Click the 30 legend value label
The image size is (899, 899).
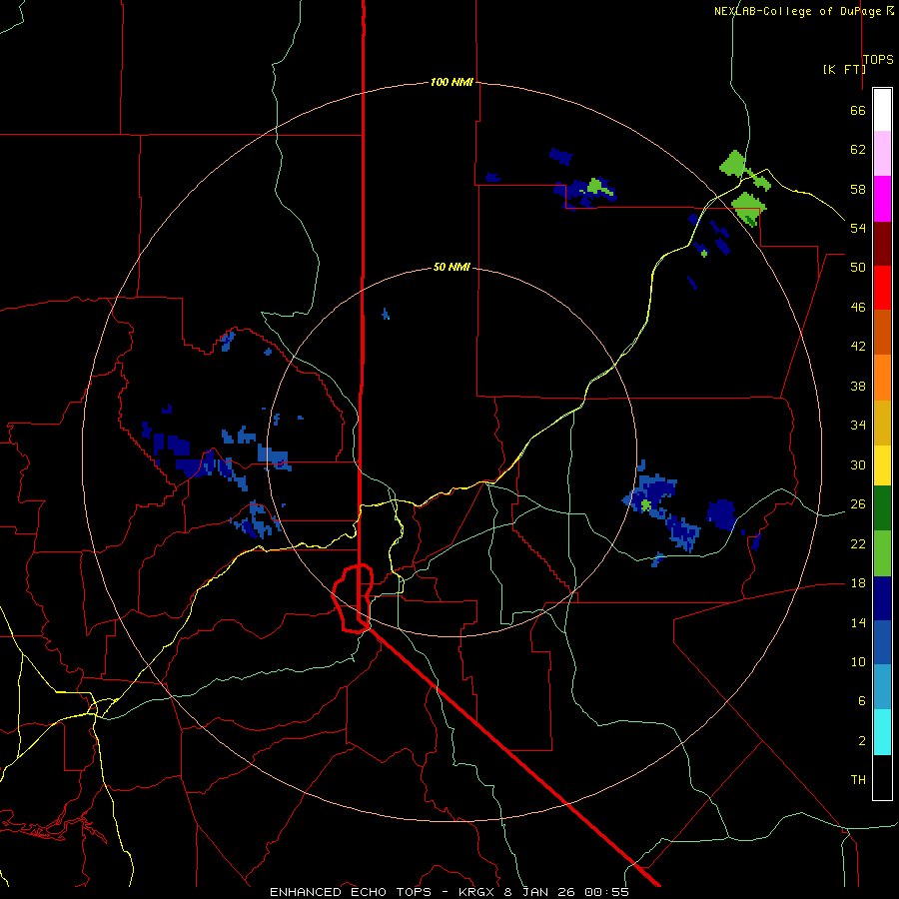(858, 464)
